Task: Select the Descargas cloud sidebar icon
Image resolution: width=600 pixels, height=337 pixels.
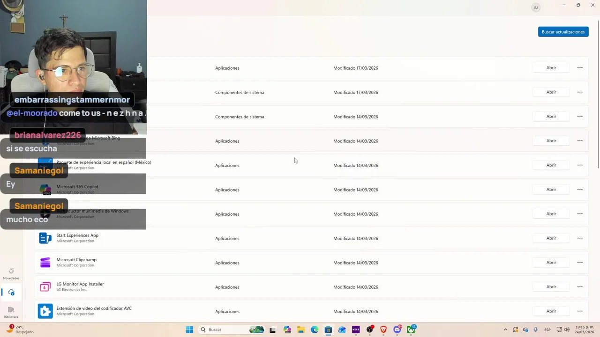Action: (x=11, y=293)
